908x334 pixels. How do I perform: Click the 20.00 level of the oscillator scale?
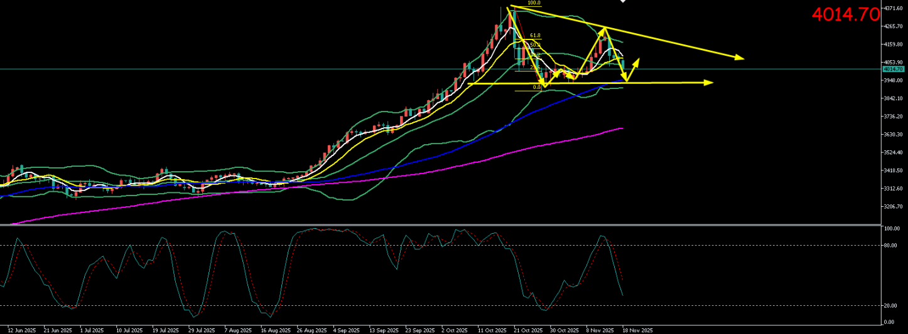[x=889, y=305]
